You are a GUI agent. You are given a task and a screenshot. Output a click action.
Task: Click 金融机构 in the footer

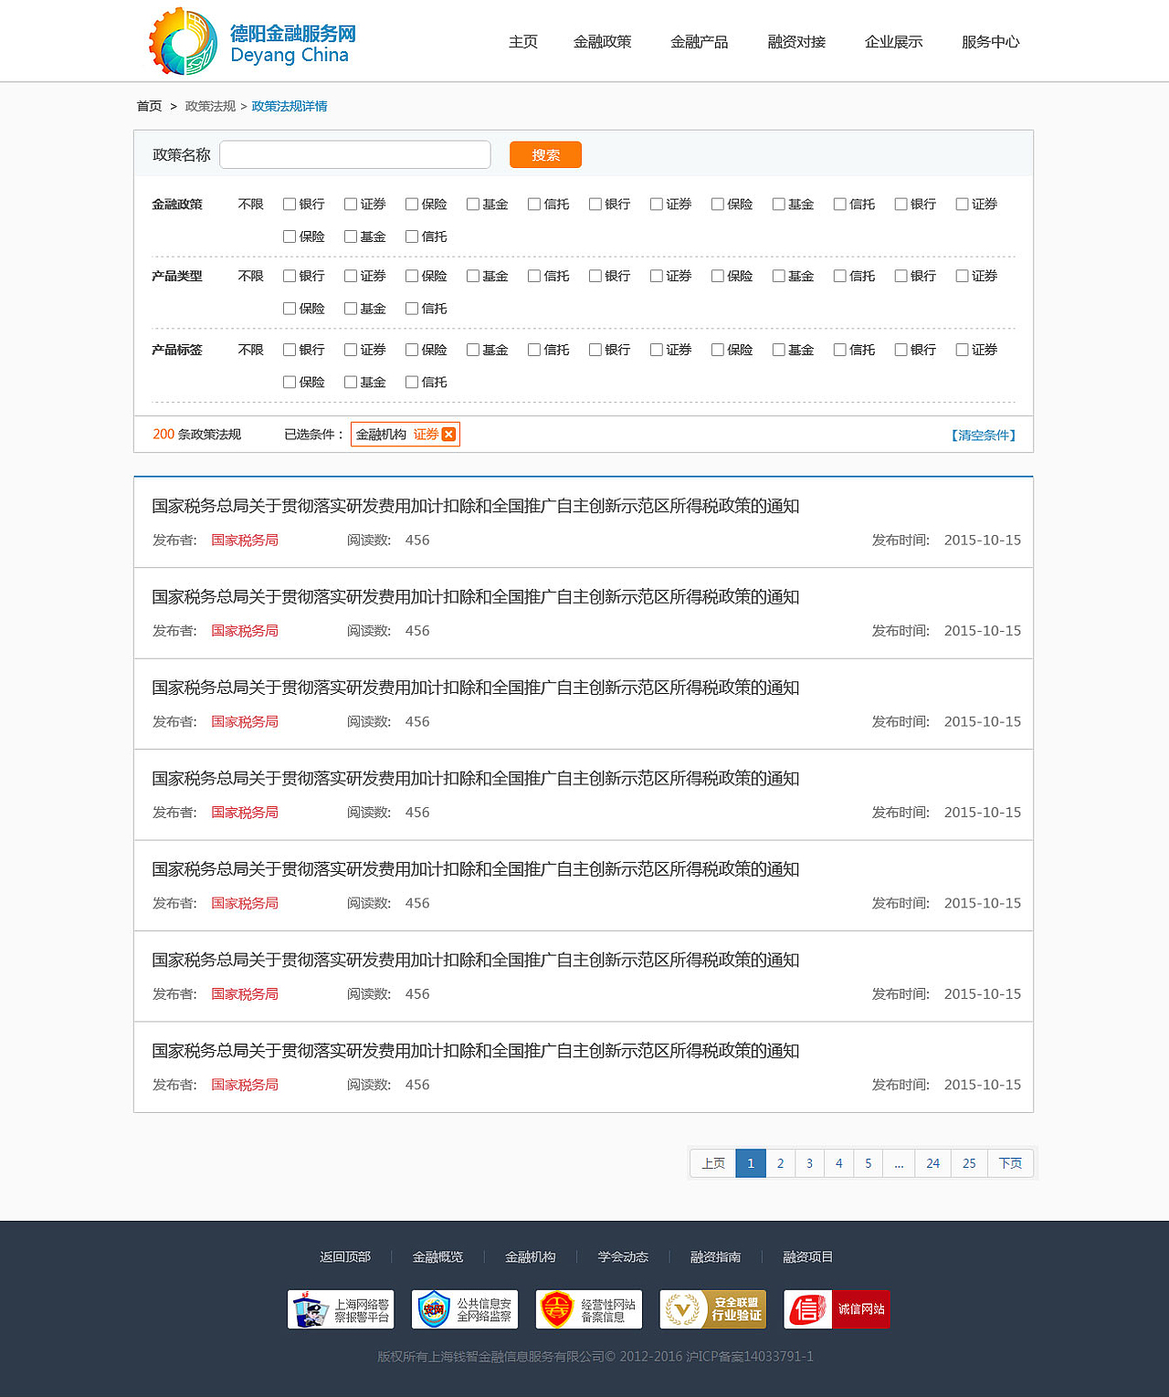530,1257
